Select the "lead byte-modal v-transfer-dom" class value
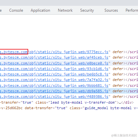Screen dimensions: 138x138 coord(83,102)
